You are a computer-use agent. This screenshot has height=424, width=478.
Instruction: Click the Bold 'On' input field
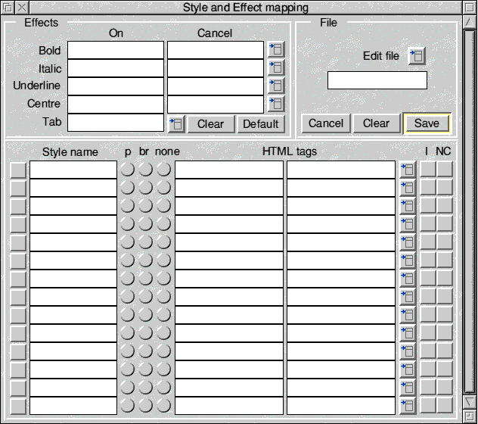[116, 50]
